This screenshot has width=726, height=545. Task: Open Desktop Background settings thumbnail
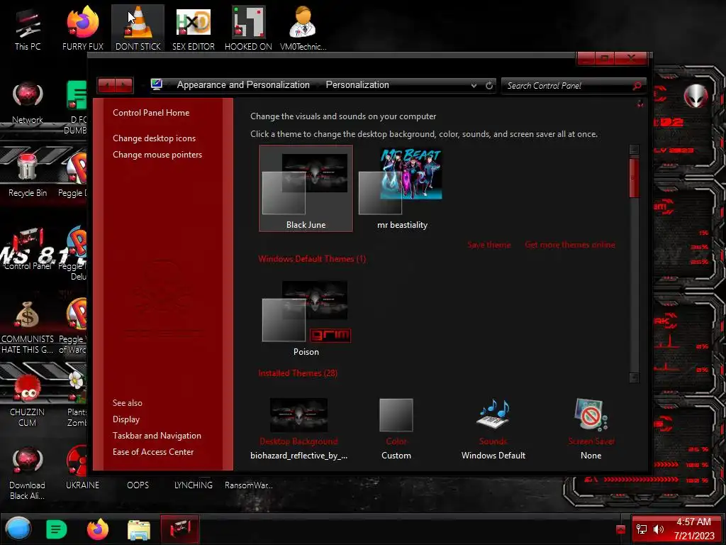(298, 414)
